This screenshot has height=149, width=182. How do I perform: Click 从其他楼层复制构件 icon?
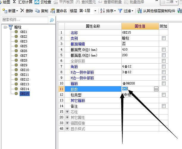coord(139,11)
